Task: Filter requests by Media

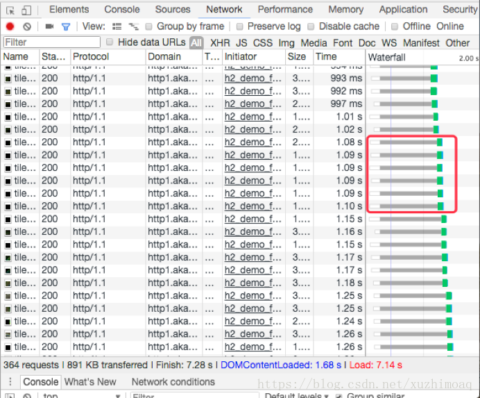Action: coord(314,43)
